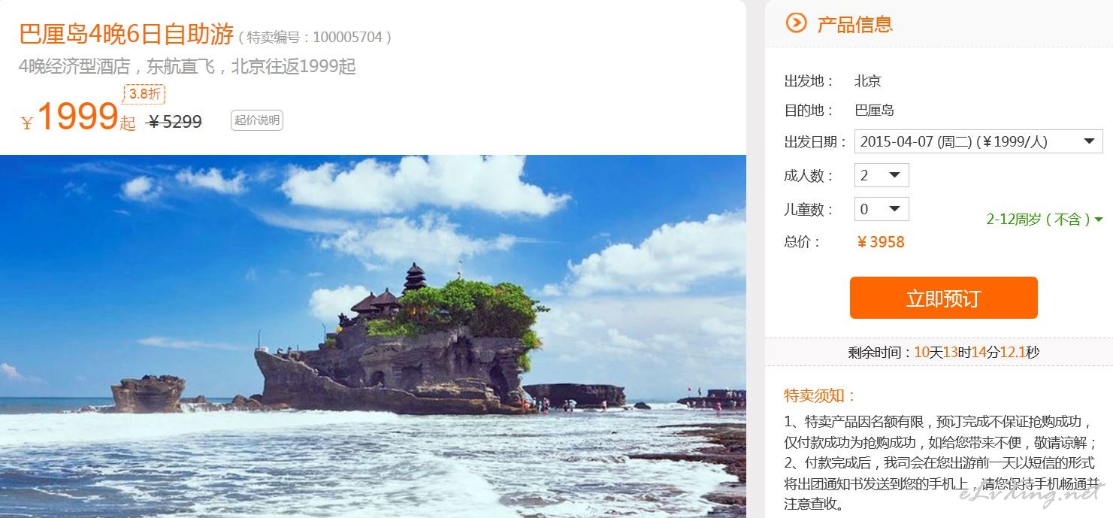Click the 特卖须知 notice heading

tap(821, 395)
